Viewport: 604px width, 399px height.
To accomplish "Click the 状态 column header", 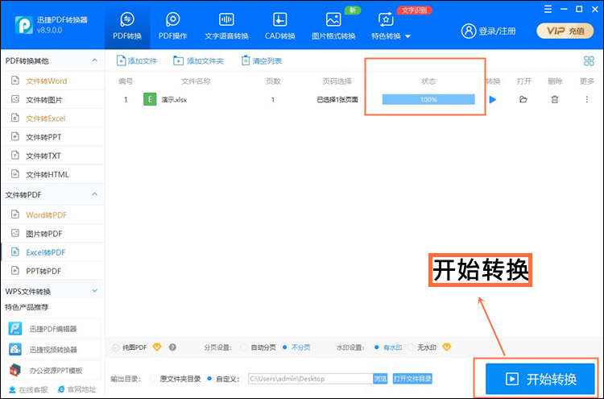I will [428, 81].
